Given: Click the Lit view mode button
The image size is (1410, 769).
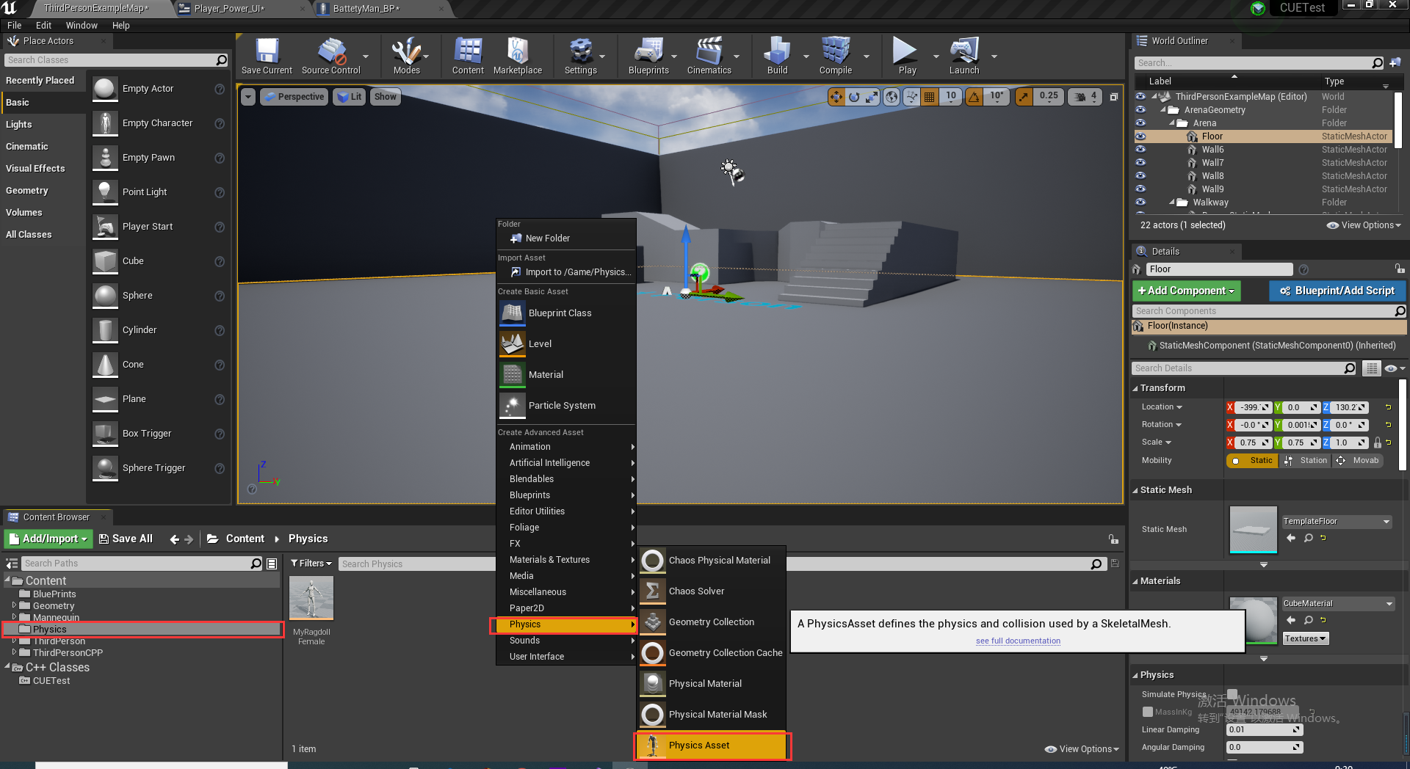Looking at the screenshot, I should pyautogui.click(x=349, y=97).
